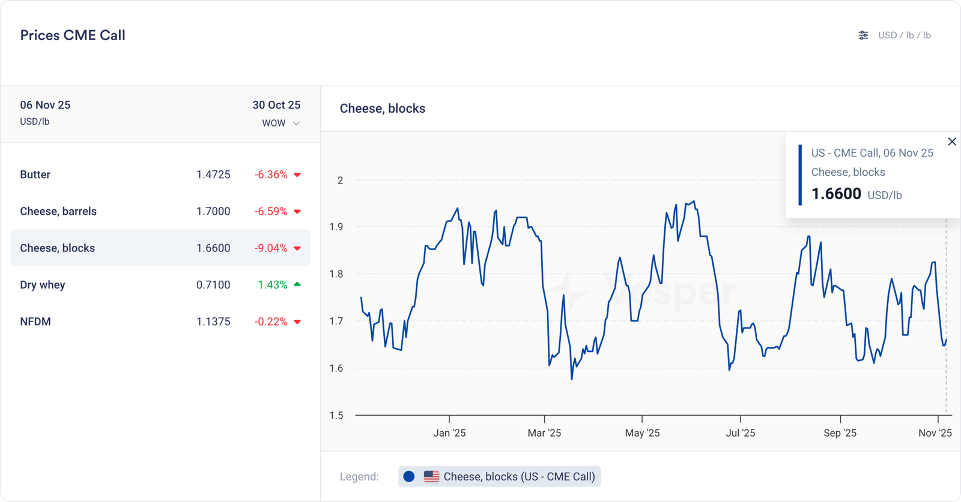961x502 pixels.
Task: Toggle Cheese, blocks legend series
Action: [x=519, y=477]
